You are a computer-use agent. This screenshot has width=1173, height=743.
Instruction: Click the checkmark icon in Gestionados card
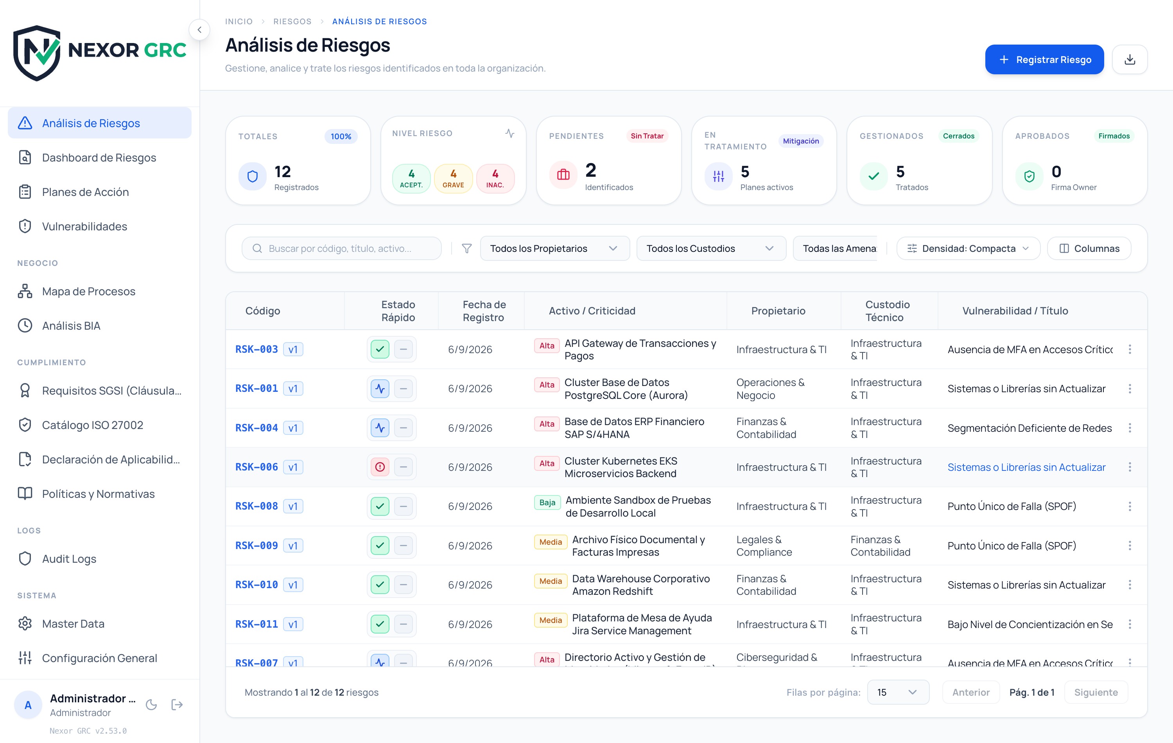[874, 176]
